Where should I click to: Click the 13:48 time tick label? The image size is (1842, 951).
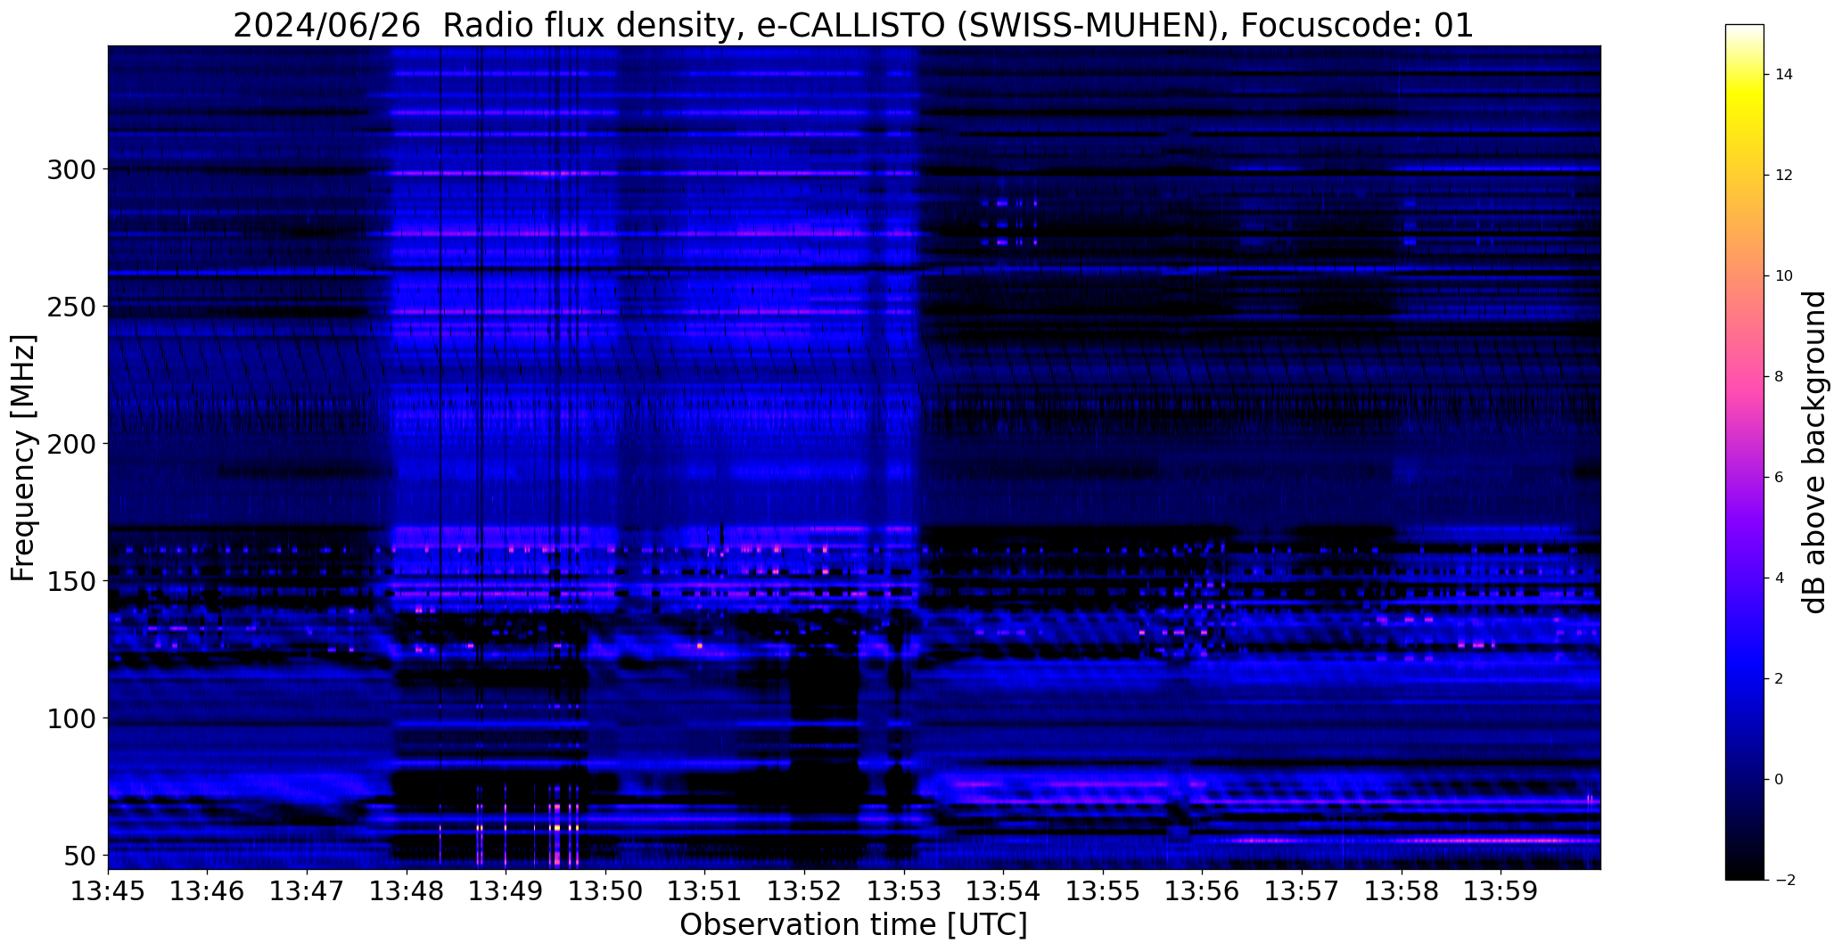pyautogui.click(x=407, y=890)
